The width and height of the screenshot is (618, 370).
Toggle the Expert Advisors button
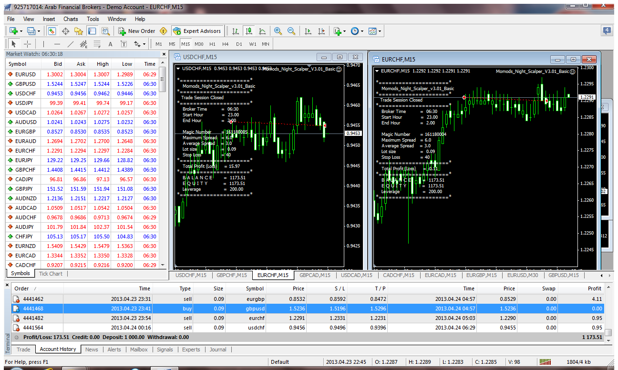pos(197,31)
